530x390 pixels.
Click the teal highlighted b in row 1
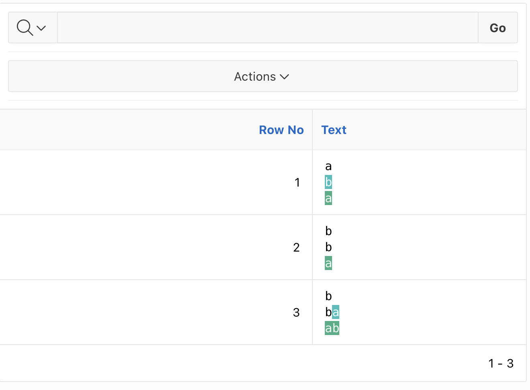tap(328, 182)
